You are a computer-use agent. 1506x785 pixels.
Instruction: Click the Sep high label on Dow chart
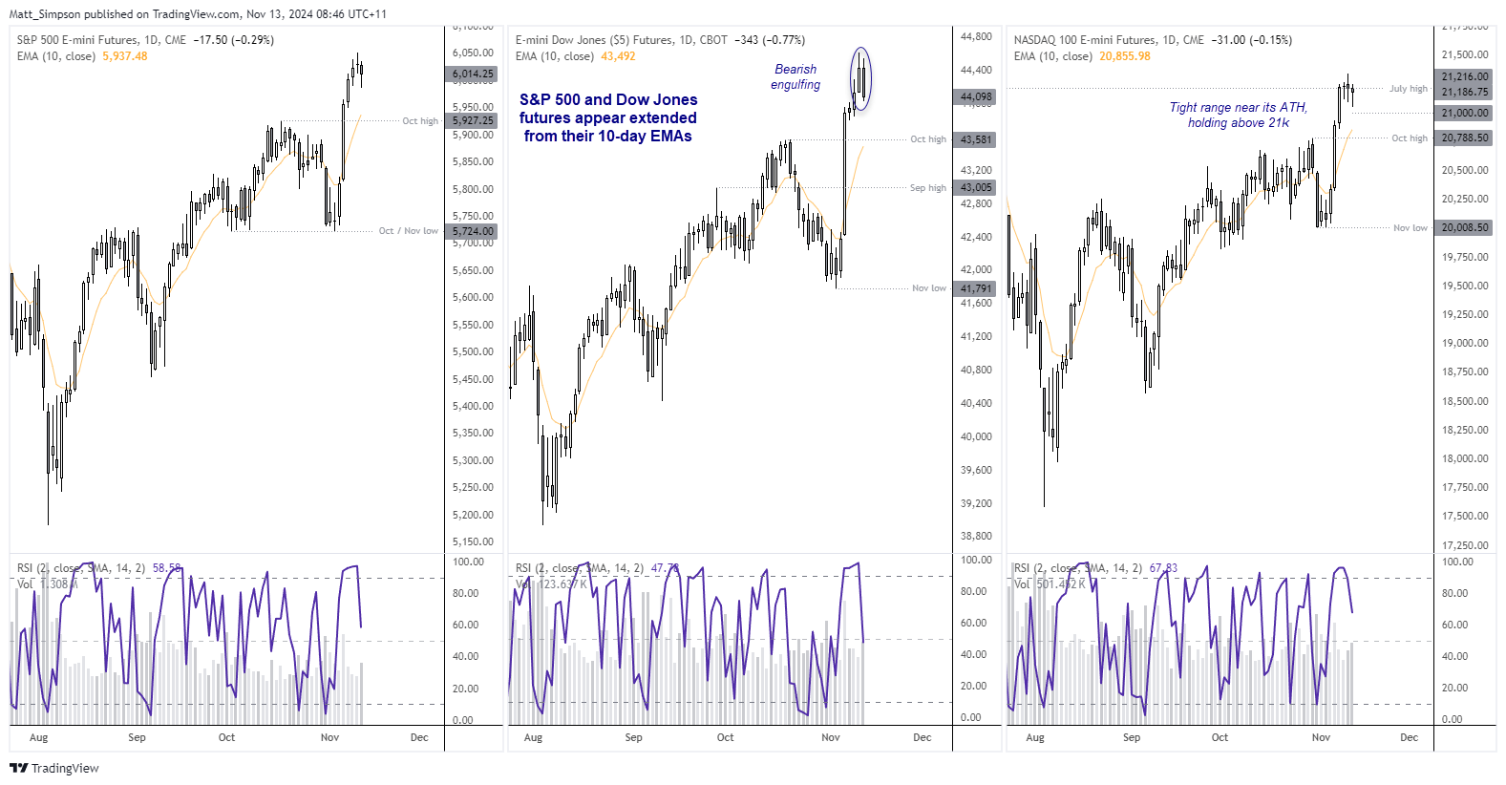pyautogui.click(x=928, y=188)
